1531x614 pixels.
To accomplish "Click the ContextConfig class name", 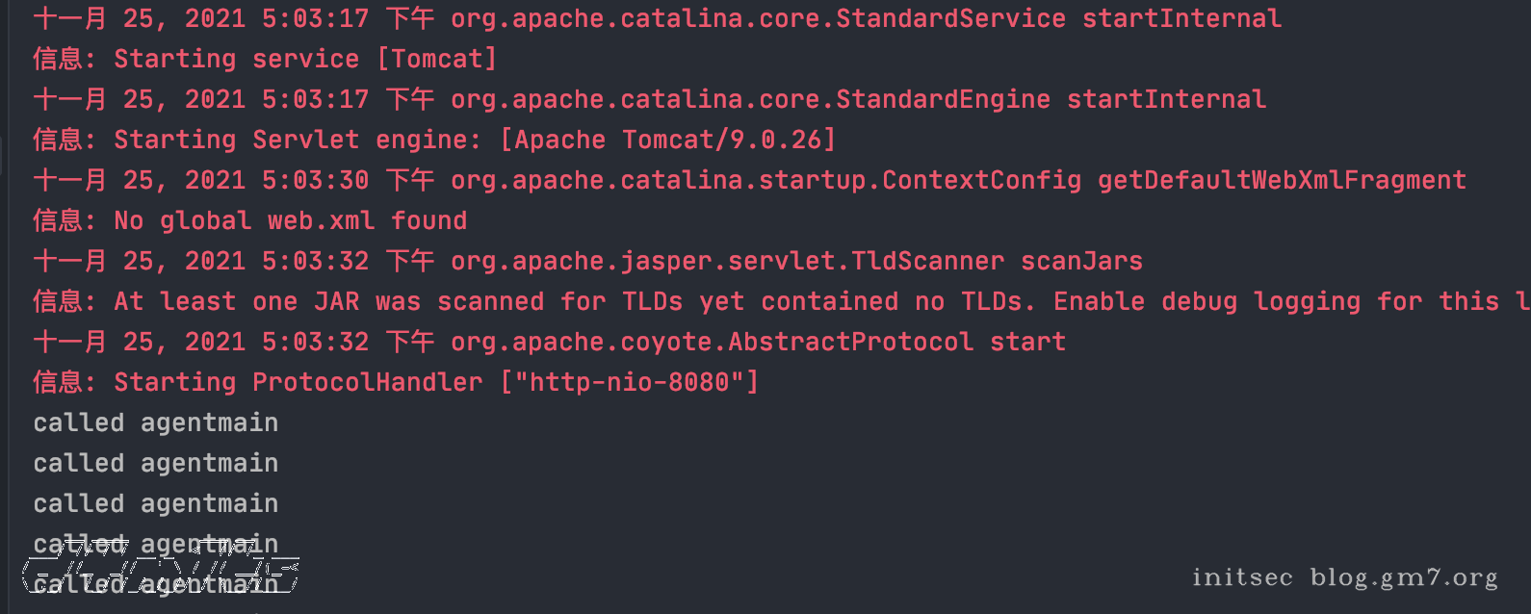I will point(981,180).
